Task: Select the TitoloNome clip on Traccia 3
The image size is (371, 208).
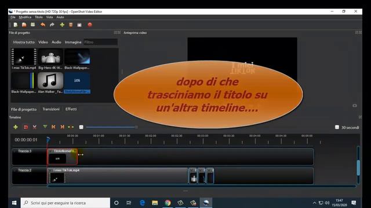Action: pos(63,157)
